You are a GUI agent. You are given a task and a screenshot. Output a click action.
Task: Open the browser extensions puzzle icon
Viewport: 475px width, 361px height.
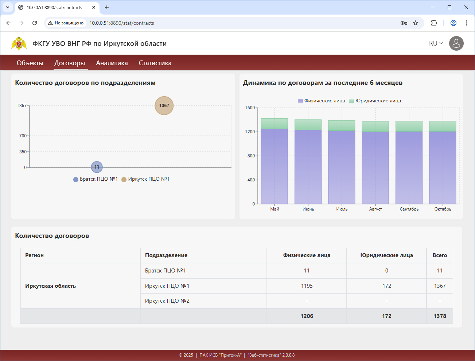(434, 23)
